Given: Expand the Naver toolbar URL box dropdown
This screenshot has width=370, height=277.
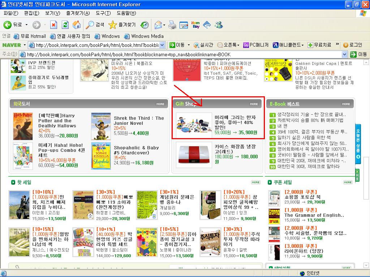Looking at the screenshot, I should (x=162, y=45).
